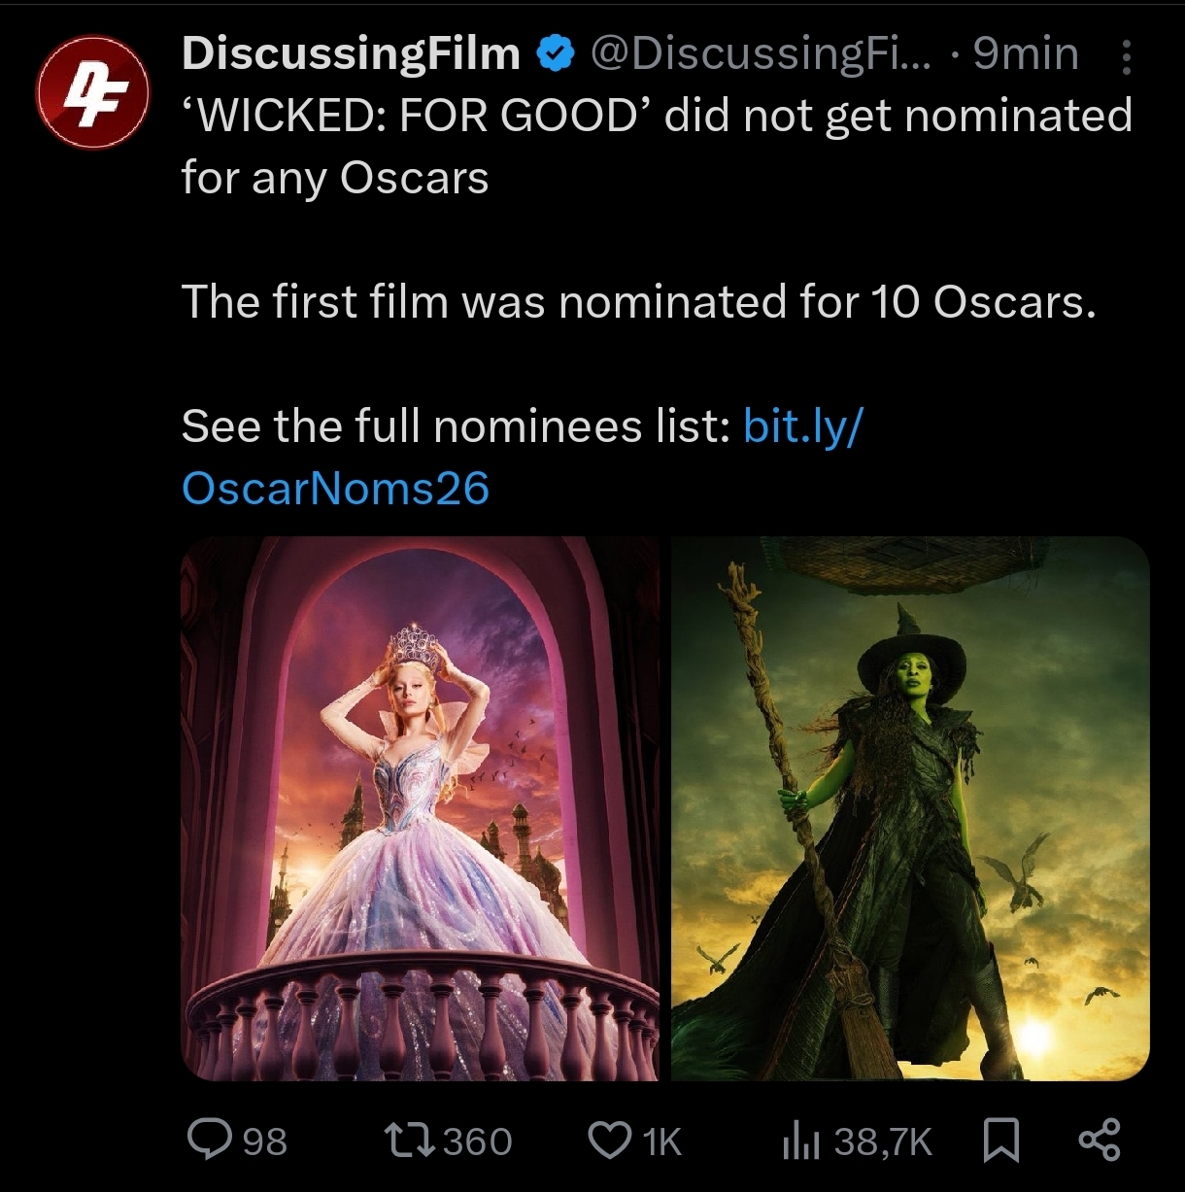
Task: Open the DiscussingFilm profile avatar
Action: [x=91, y=91]
